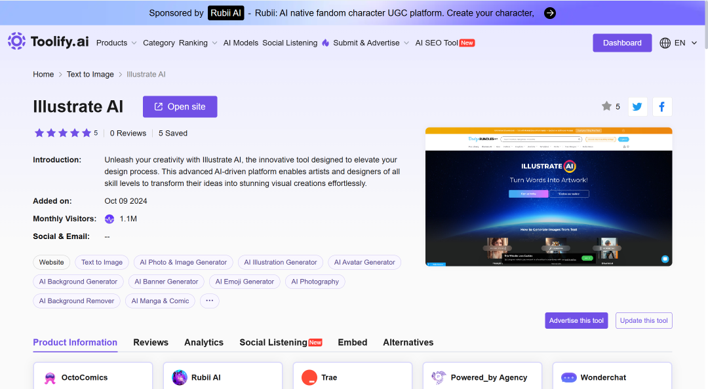Show more tags with the ellipsis button
This screenshot has width=708, height=389.
tap(210, 301)
